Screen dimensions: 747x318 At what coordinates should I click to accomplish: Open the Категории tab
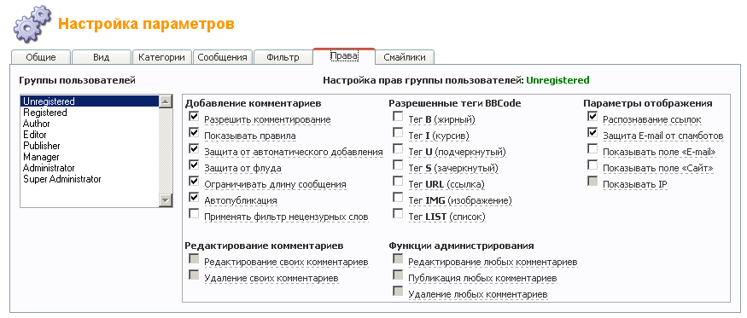click(162, 57)
